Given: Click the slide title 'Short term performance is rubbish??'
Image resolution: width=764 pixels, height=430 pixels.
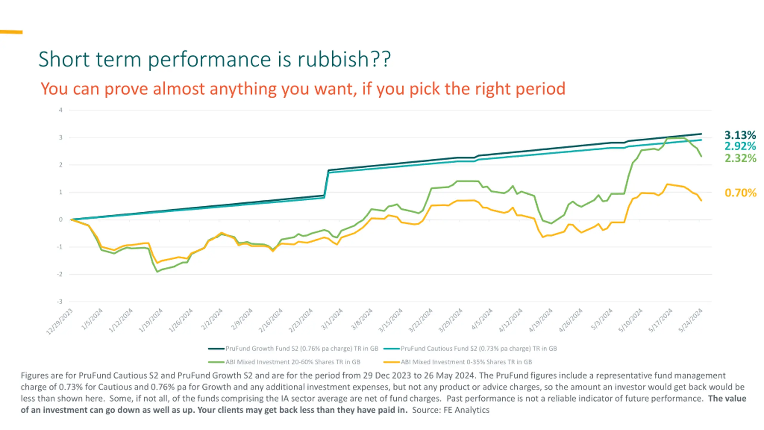Looking at the screenshot, I should (214, 59).
